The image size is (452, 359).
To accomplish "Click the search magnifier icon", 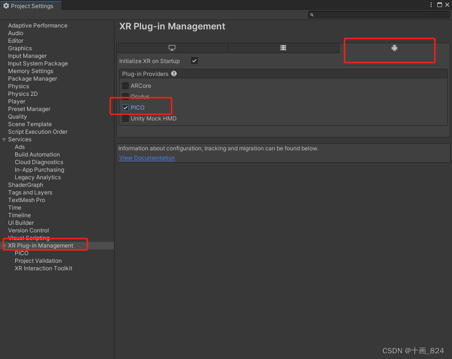I will [x=312, y=15].
